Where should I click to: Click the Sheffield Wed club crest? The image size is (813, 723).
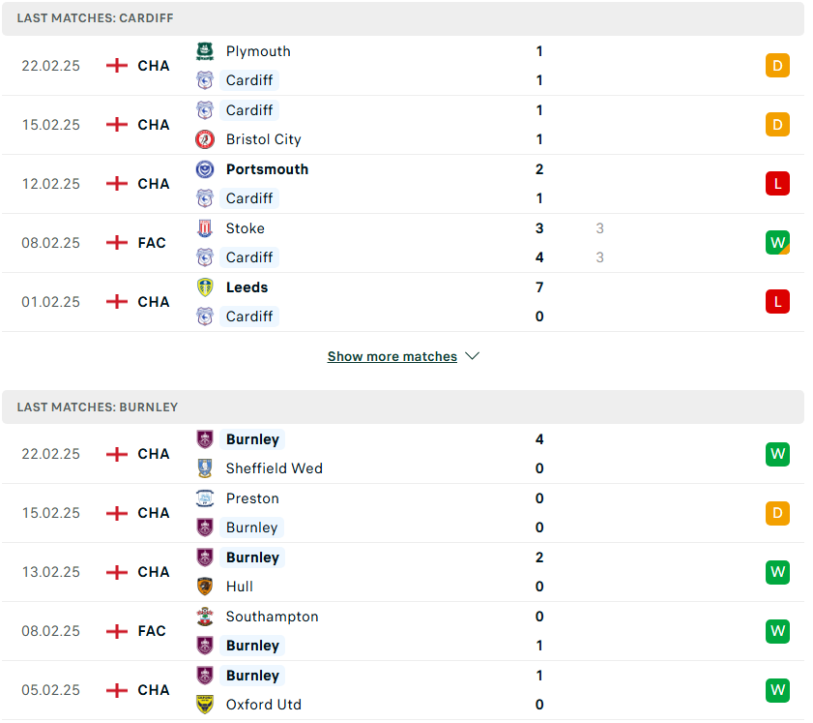click(205, 468)
